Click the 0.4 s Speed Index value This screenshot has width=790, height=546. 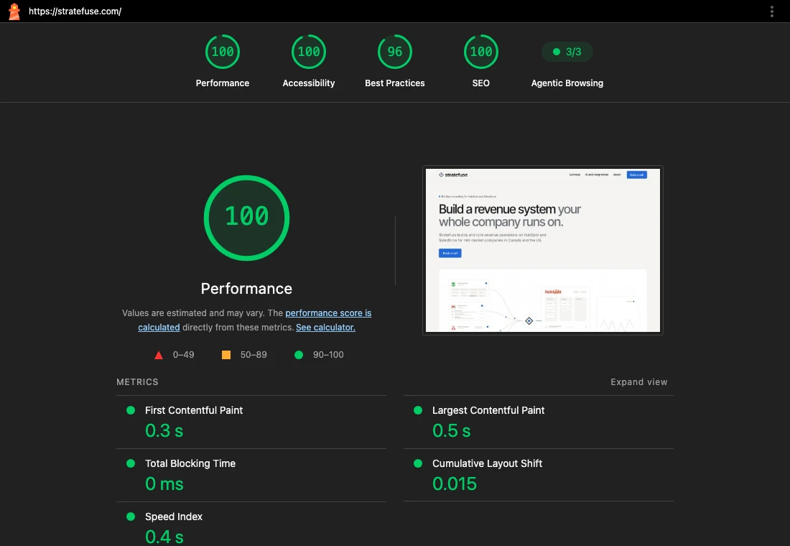point(164,537)
